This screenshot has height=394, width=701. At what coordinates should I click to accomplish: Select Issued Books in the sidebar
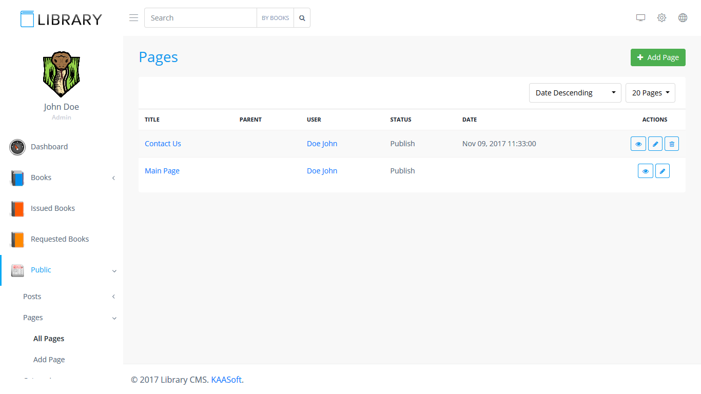pyautogui.click(x=53, y=208)
